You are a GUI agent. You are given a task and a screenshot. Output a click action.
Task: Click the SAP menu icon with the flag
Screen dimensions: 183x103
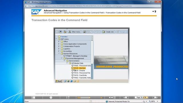point(60,32)
